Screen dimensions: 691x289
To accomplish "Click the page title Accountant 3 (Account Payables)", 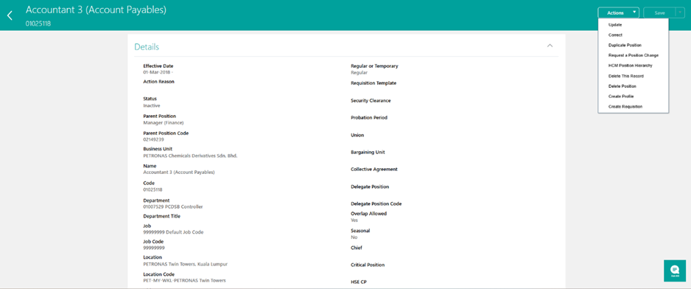I will 96,10.
